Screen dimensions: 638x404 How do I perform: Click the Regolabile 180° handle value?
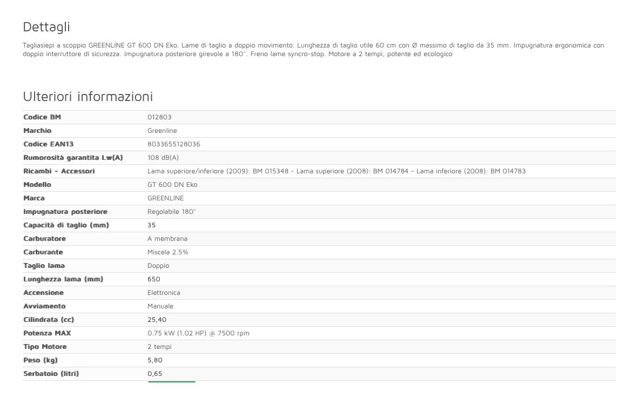pos(172,212)
